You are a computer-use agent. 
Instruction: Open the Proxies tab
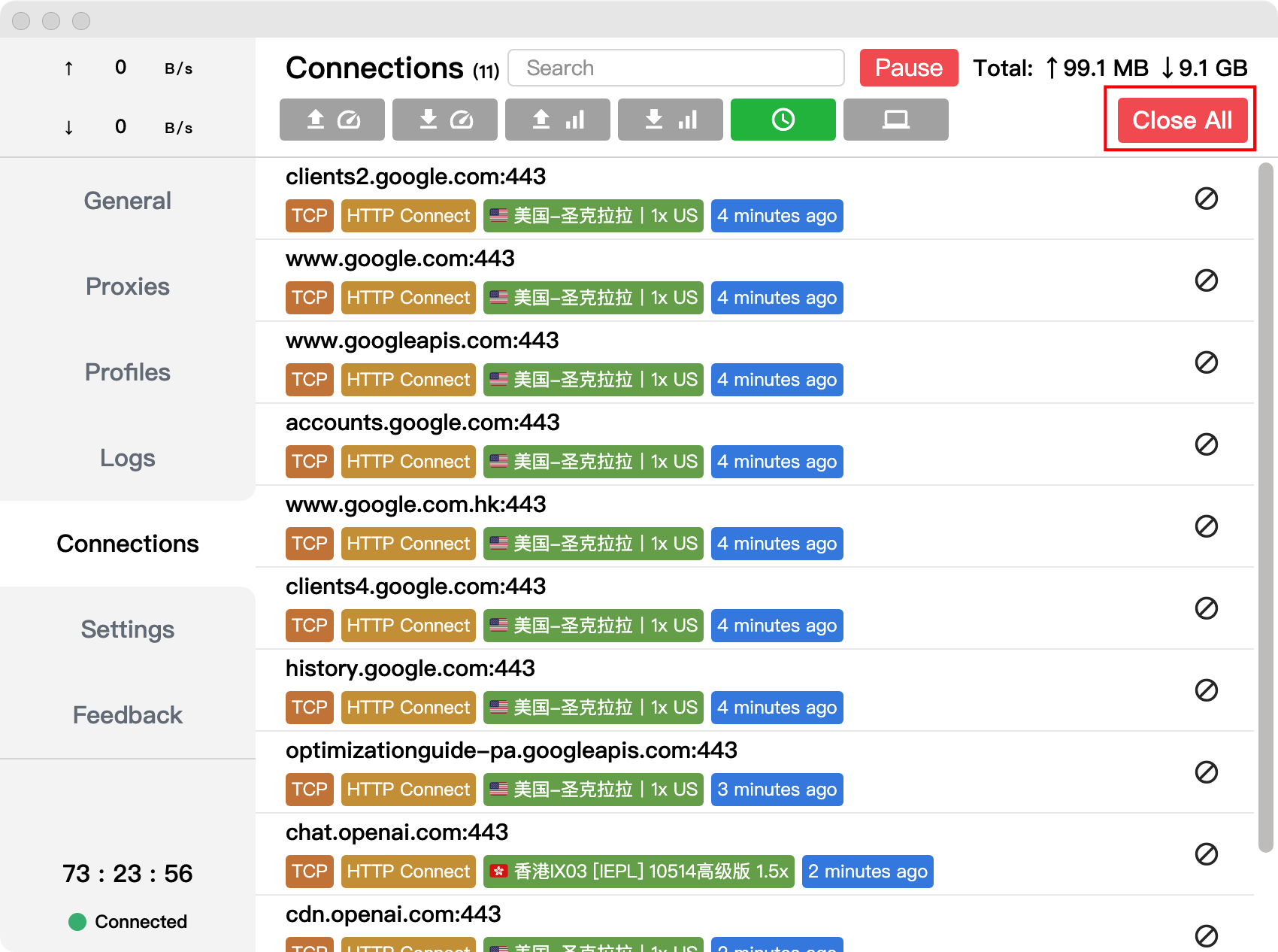pos(128,287)
